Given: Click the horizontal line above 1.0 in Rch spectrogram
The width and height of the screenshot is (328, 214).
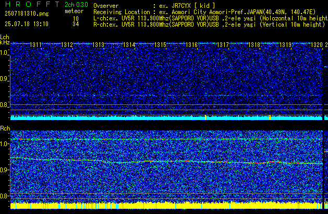Looking at the screenshot, I should pyautogui.click(x=166, y=139).
